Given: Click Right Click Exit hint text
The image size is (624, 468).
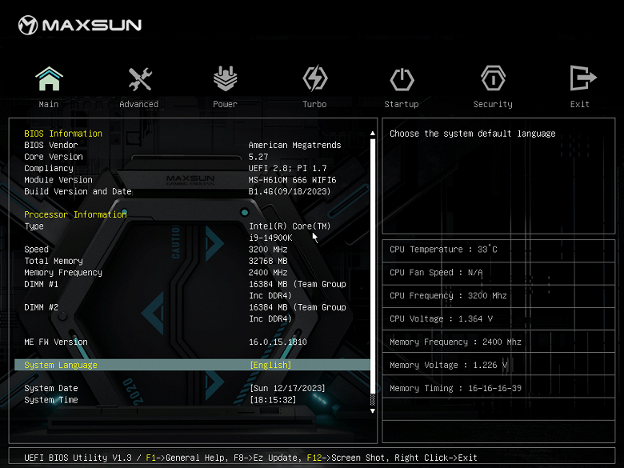Looking at the screenshot, I should (x=436, y=458).
